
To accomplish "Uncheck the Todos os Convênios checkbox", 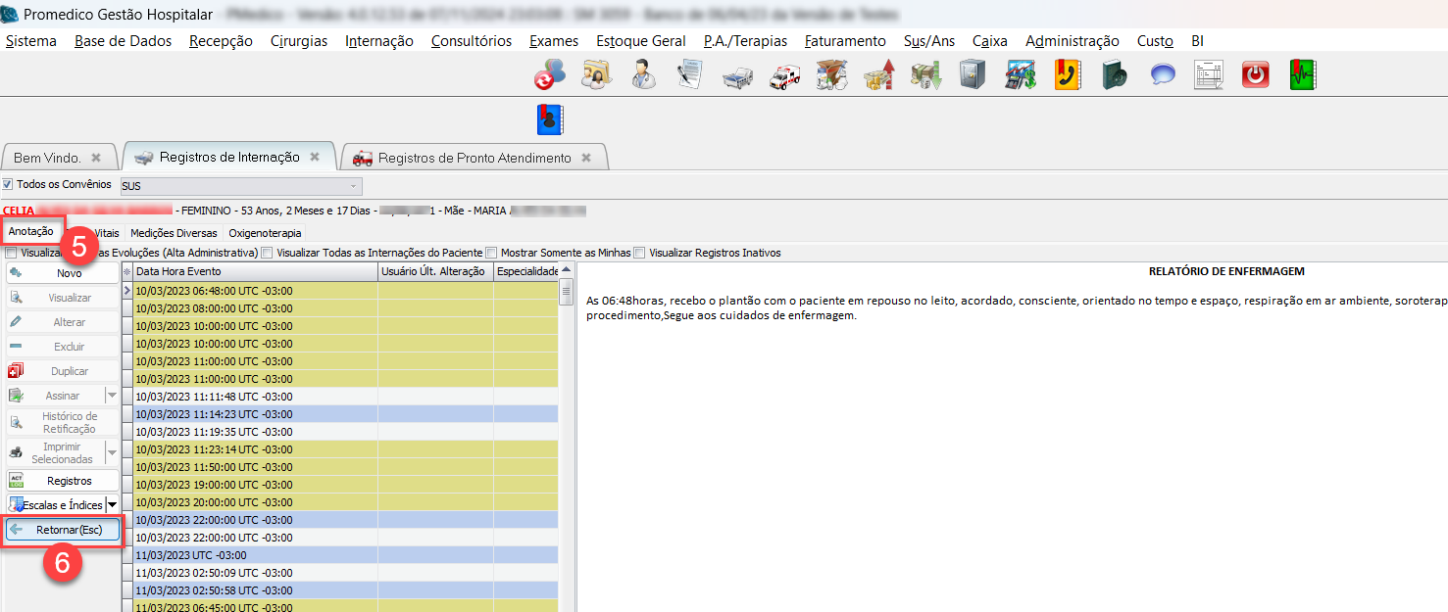I will [x=8, y=184].
